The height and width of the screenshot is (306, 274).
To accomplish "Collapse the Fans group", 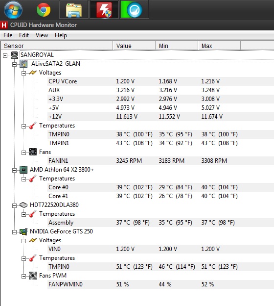I will pos(23,153).
